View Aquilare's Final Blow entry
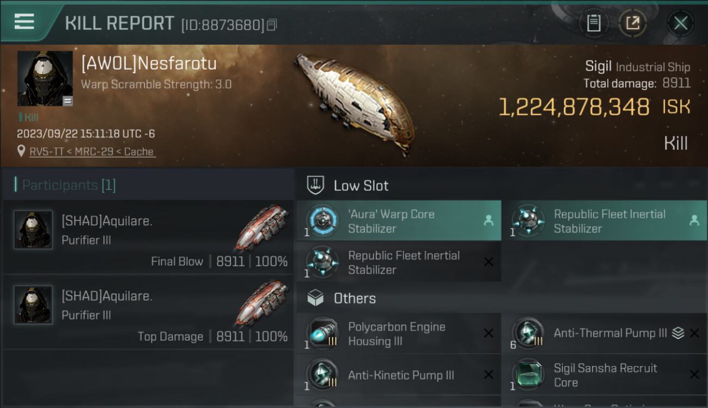Image resolution: width=708 pixels, height=408 pixels. pyautogui.click(x=148, y=237)
